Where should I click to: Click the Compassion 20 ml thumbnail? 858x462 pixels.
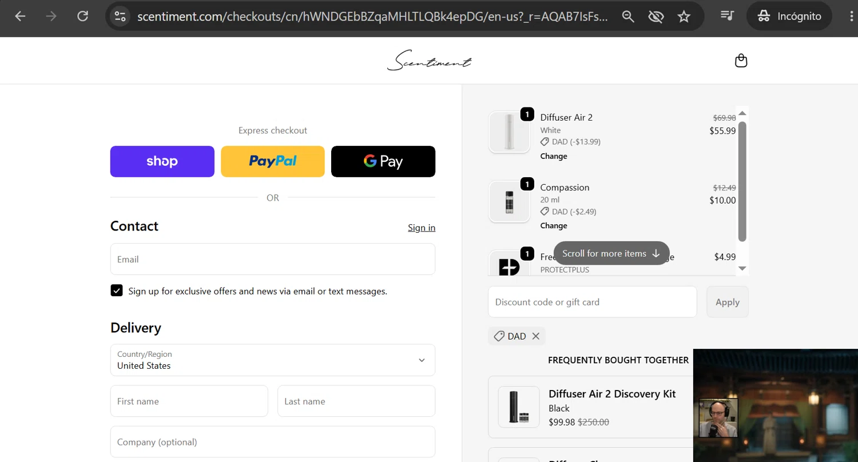coord(509,202)
